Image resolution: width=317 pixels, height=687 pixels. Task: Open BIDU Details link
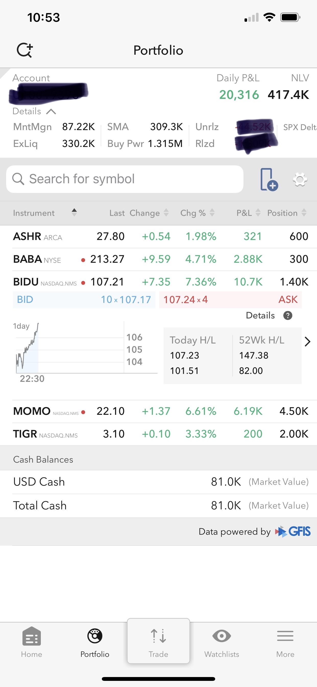(260, 315)
